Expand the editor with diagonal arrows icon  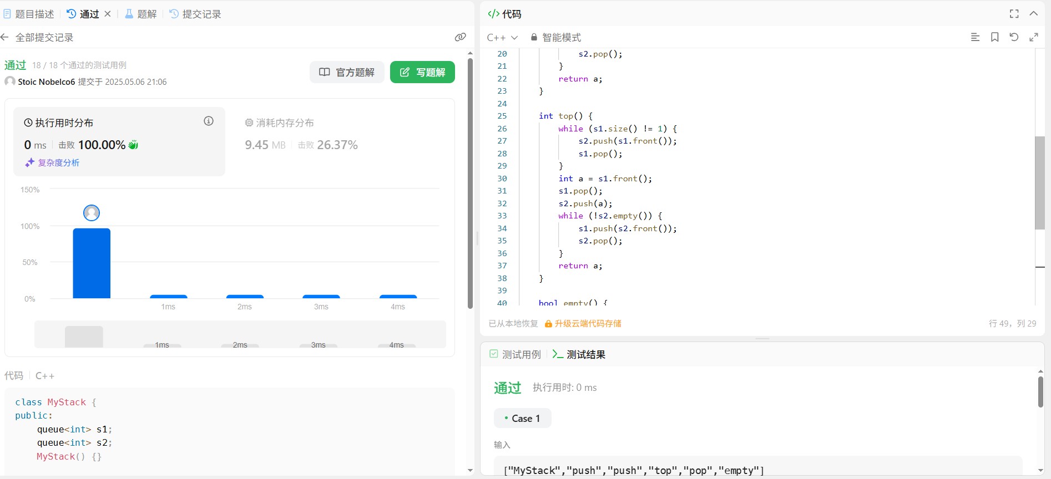(1033, 37)
